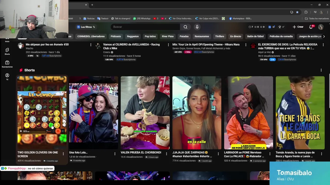Viewport: 330px width, 185px height.
Task: Open options for 'Me skipean por feo' video
Action: 91,45
